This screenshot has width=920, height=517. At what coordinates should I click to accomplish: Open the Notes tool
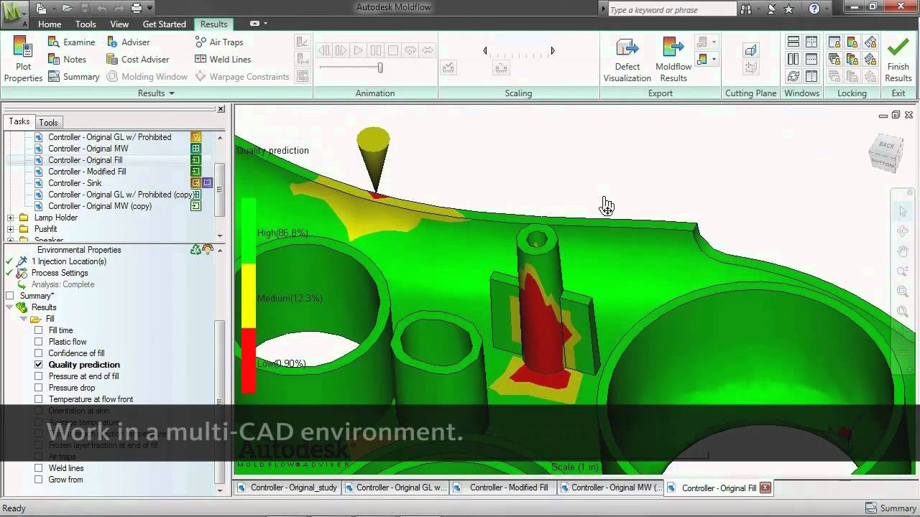(x=67, y=60)
